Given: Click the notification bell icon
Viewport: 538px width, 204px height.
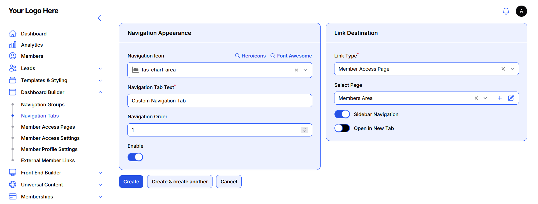Looking at the screenshot, I should (x=506, y=11).
